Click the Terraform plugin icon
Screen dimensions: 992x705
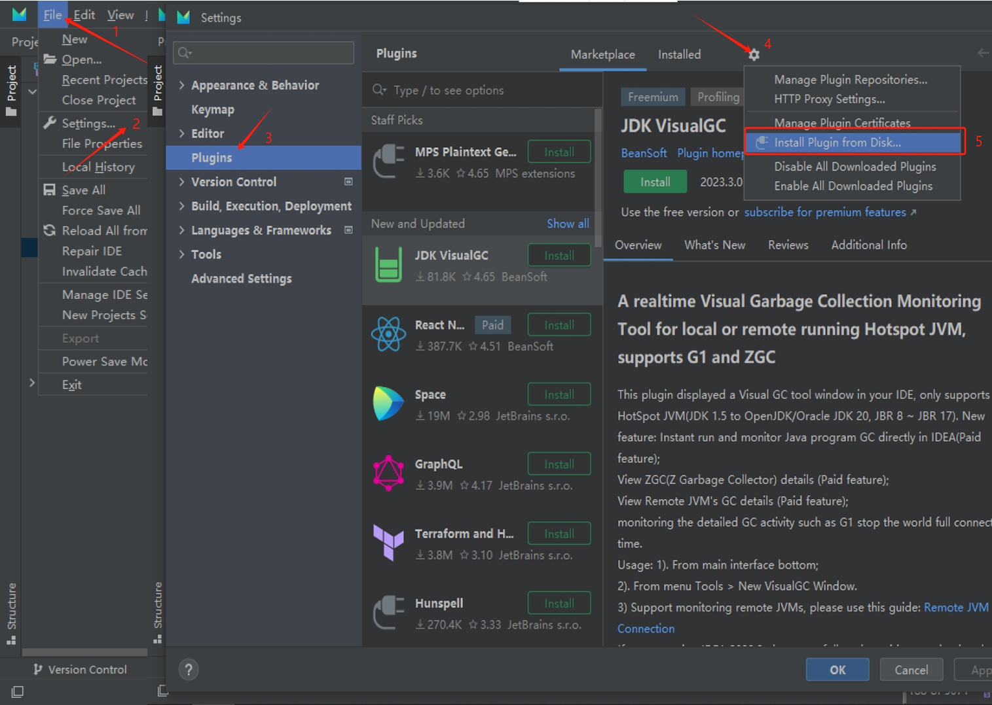[388, 543]
